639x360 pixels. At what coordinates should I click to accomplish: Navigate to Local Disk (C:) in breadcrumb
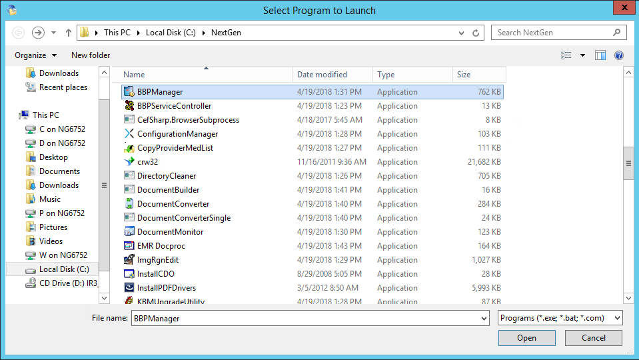[x=171, y=32]
